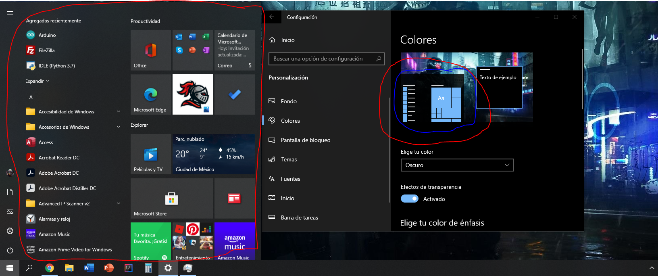The width and height of the screenshot is (658, 276).
Task: Open the Ciudad de México weather tile
Action: tap(214, 154)
